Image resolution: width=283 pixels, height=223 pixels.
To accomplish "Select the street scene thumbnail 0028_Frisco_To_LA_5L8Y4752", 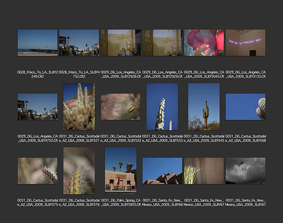I will tap(79, 43).
